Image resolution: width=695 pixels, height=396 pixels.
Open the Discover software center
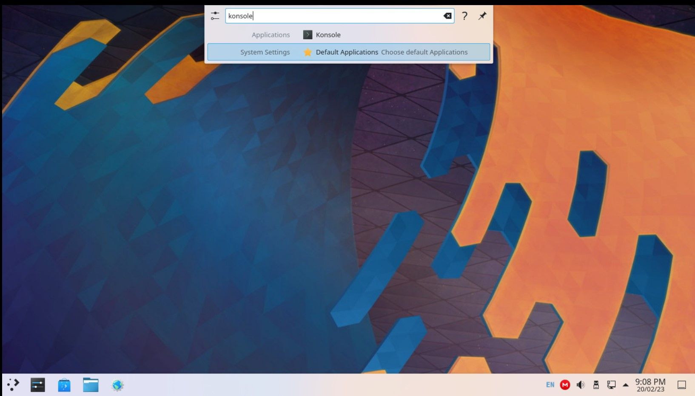coord(64,385)
